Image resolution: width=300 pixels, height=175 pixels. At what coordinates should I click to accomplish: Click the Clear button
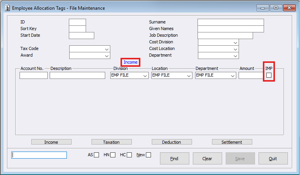coord(207,159)
